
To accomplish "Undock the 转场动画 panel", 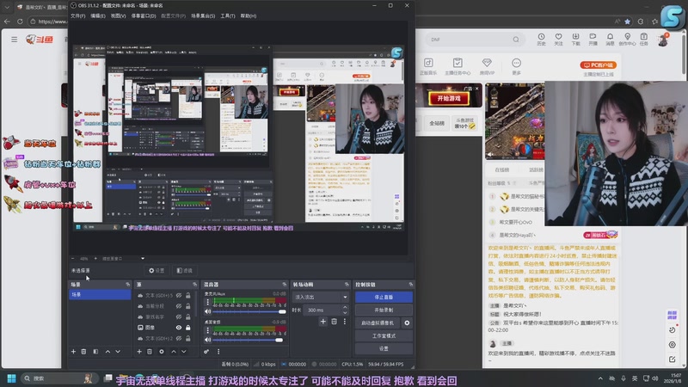I will pyautogui.click(x=347, y=285).
